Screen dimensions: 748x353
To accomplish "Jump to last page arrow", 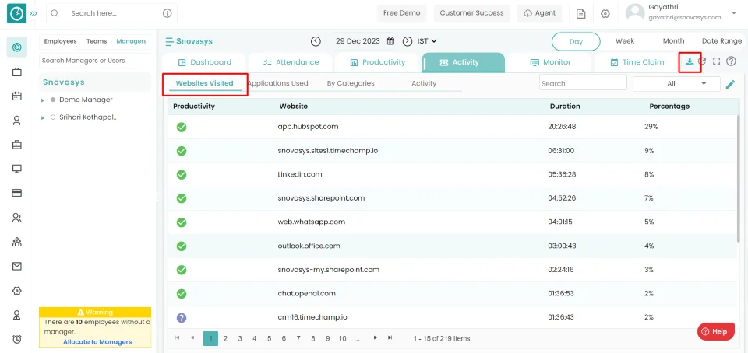I will tap(390, 337).
